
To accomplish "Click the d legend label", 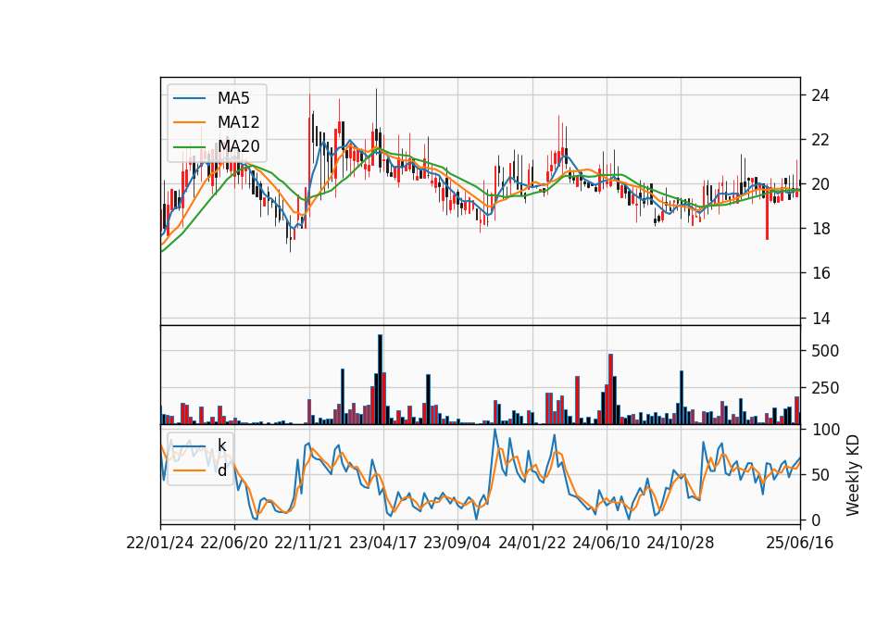I will coord(221,470).
